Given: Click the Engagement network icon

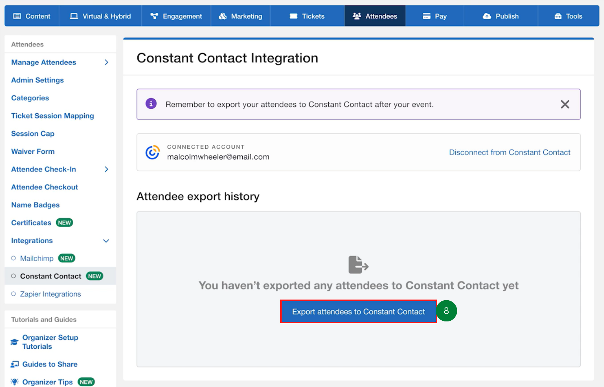Looking at the screenshot, I should pos(154,16).
